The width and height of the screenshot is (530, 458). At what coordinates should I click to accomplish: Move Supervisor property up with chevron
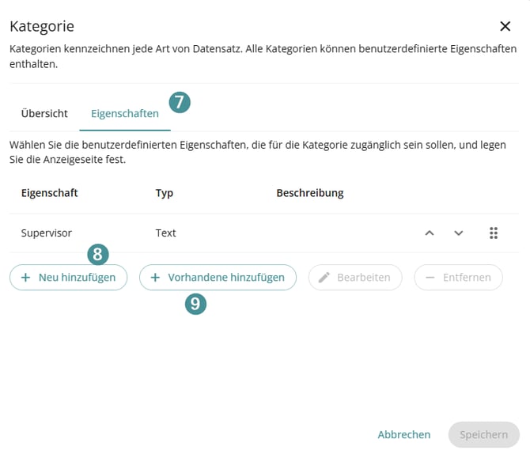point(430,233)
